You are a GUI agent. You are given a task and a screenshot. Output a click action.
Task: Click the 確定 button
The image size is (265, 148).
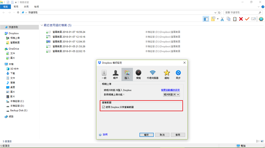(146, 135)
